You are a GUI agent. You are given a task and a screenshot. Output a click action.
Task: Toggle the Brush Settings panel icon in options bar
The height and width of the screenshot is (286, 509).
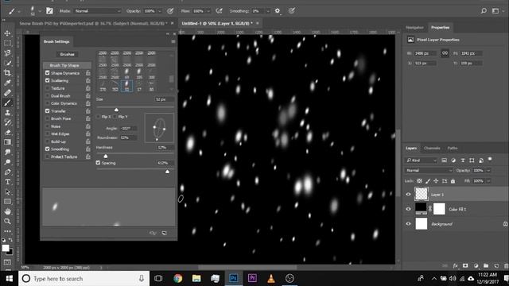[49, 11]
